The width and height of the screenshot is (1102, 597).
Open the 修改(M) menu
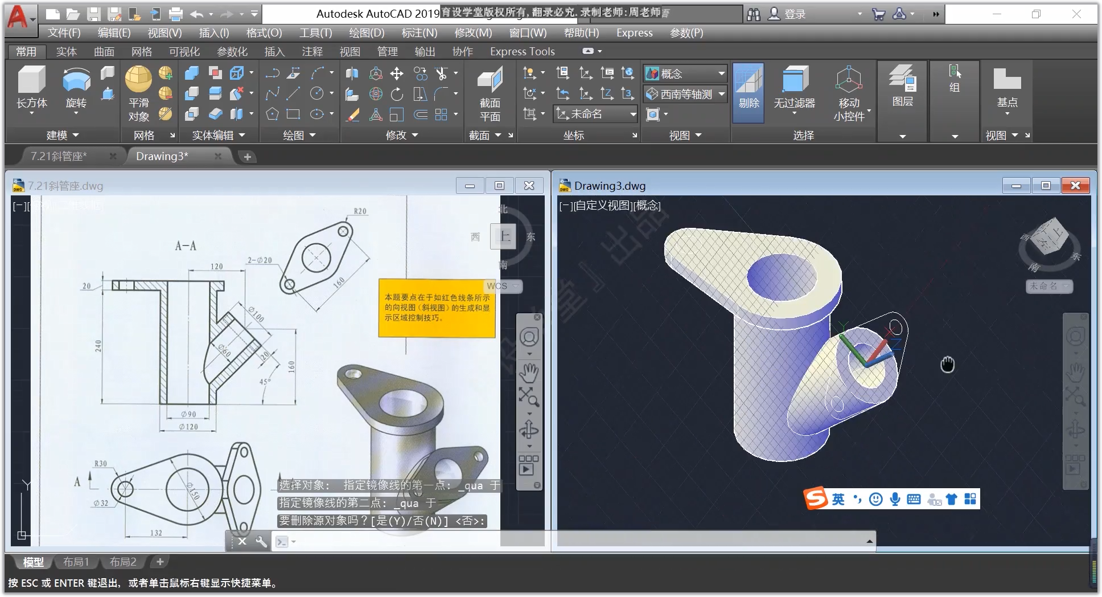pyautogui.click(x=473, y=32)
